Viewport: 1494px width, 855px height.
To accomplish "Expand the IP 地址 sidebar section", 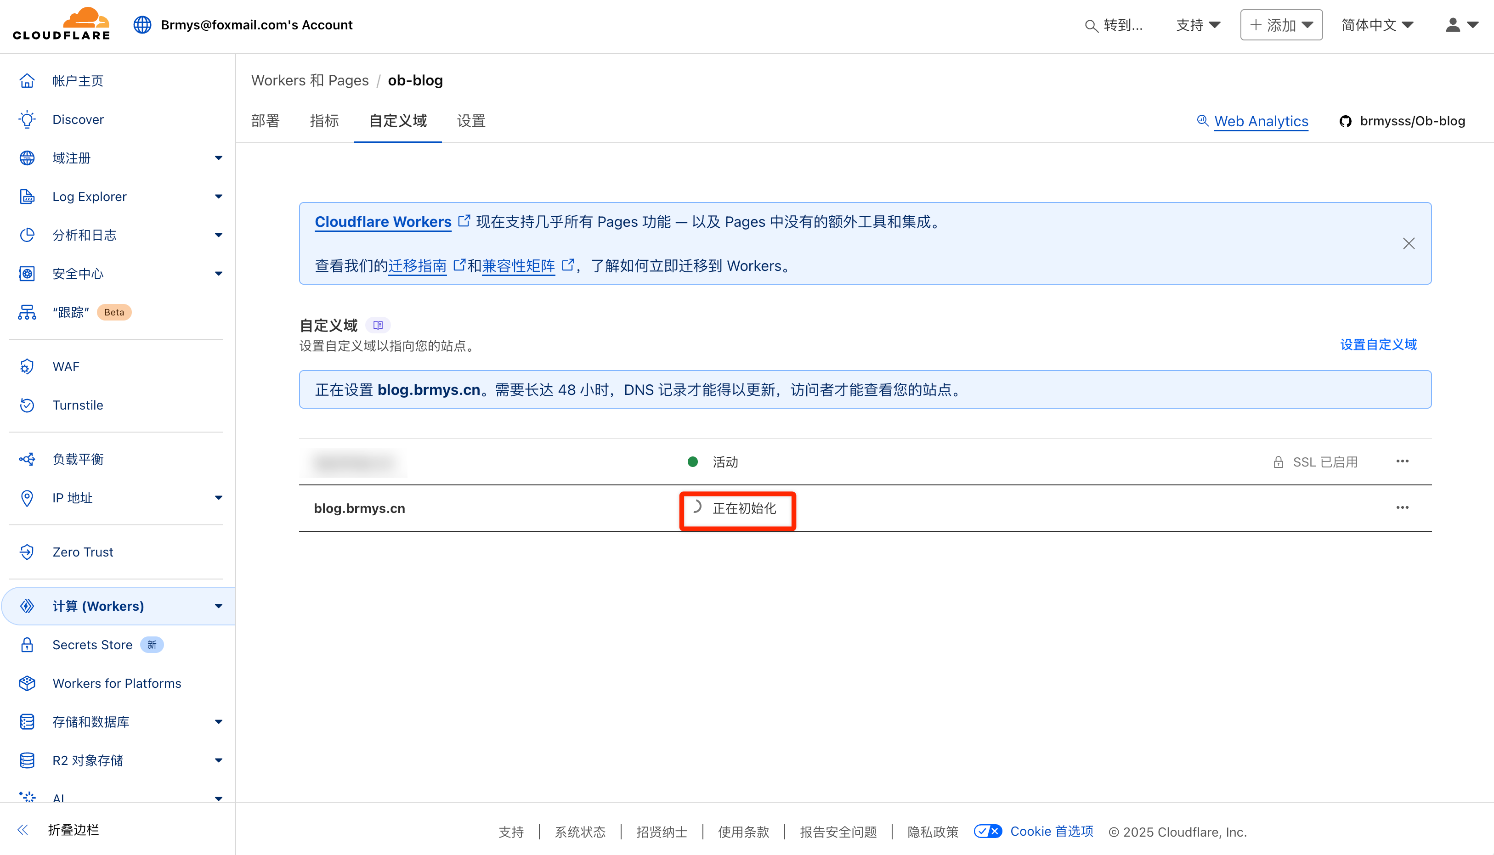I will [219, 498].
